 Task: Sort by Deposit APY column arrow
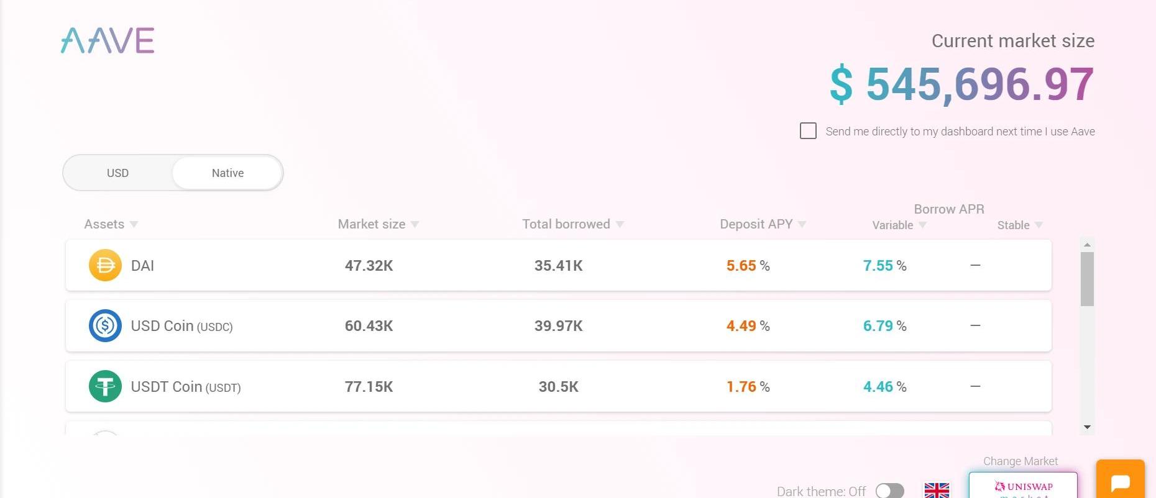(x=802, y=224)
